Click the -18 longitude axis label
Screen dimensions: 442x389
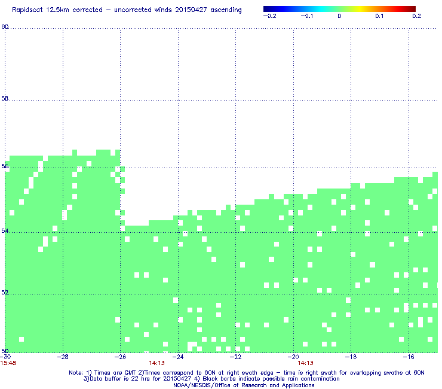pyautogui.click(x=351, y=357)
